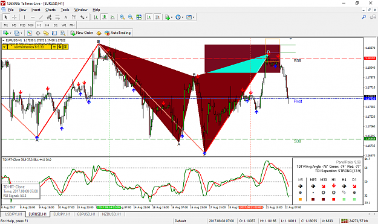Viewport: 378px width, 224px height.
Task: Open the chat bubbles icon
Action: point(373,17)
